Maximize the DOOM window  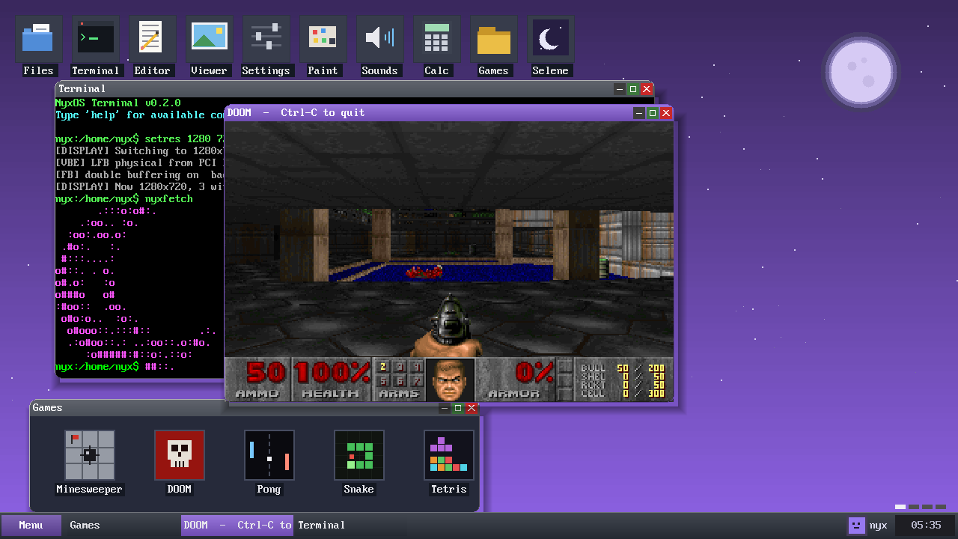coord(652,113)
